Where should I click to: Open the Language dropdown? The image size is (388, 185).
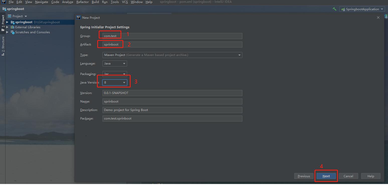tap(115, 63)
